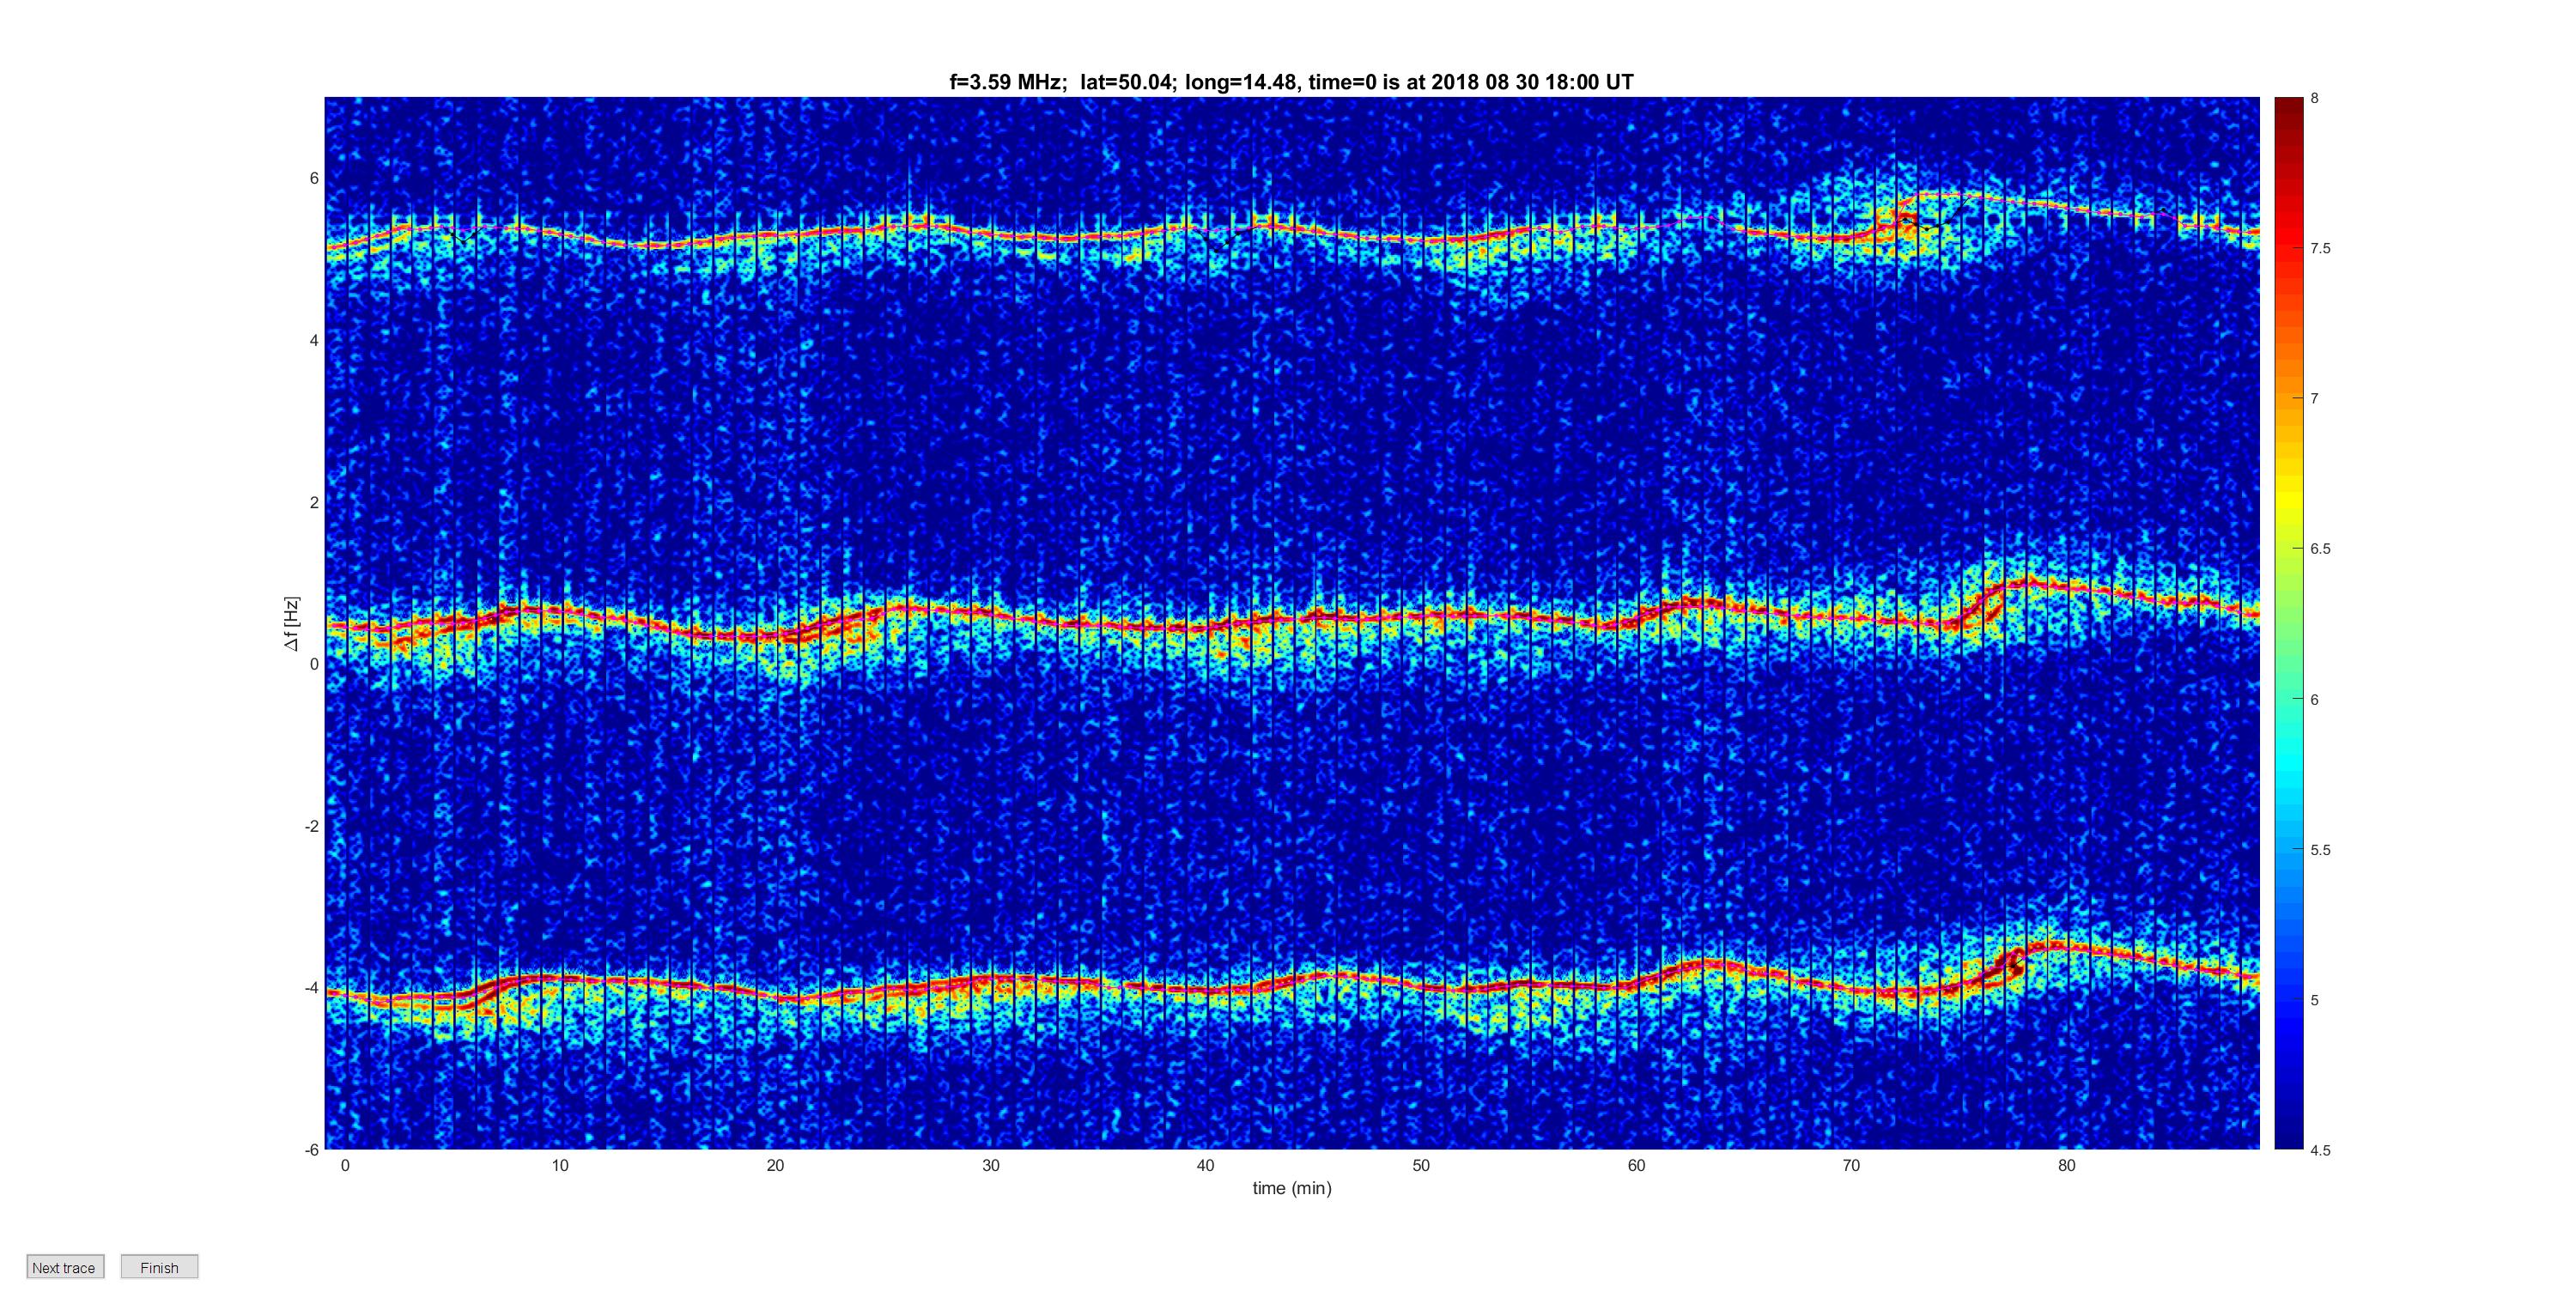The width and height of the screenshot is (2576, 1292).
Task: Click the y-axis tick label -2
Action: pos(312,826)
